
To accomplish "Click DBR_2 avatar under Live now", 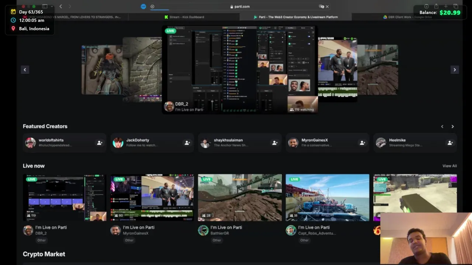I will tap(28, 230).
